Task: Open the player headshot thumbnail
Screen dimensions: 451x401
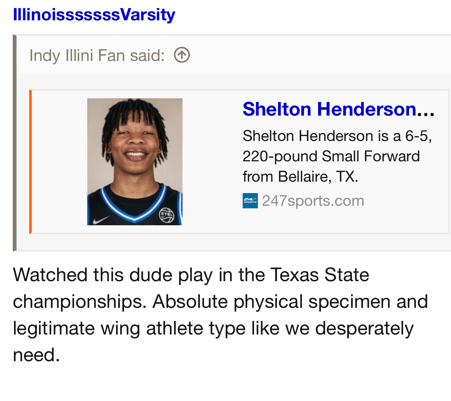Action: (x=135, y=161)
